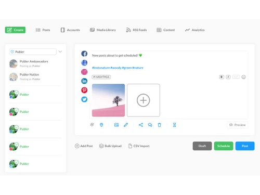Click Bulk Upload
Screen dimensions: 260x195
[110, 146]
